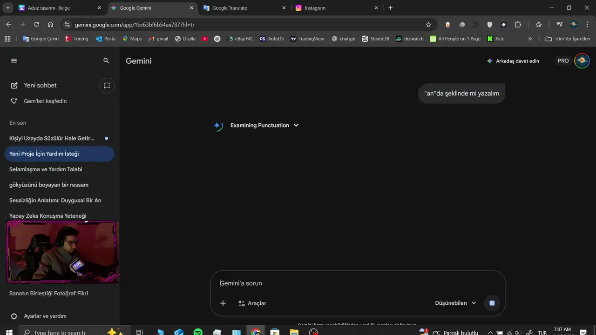Open the tab search dropdown arrow

pos(7,8)
